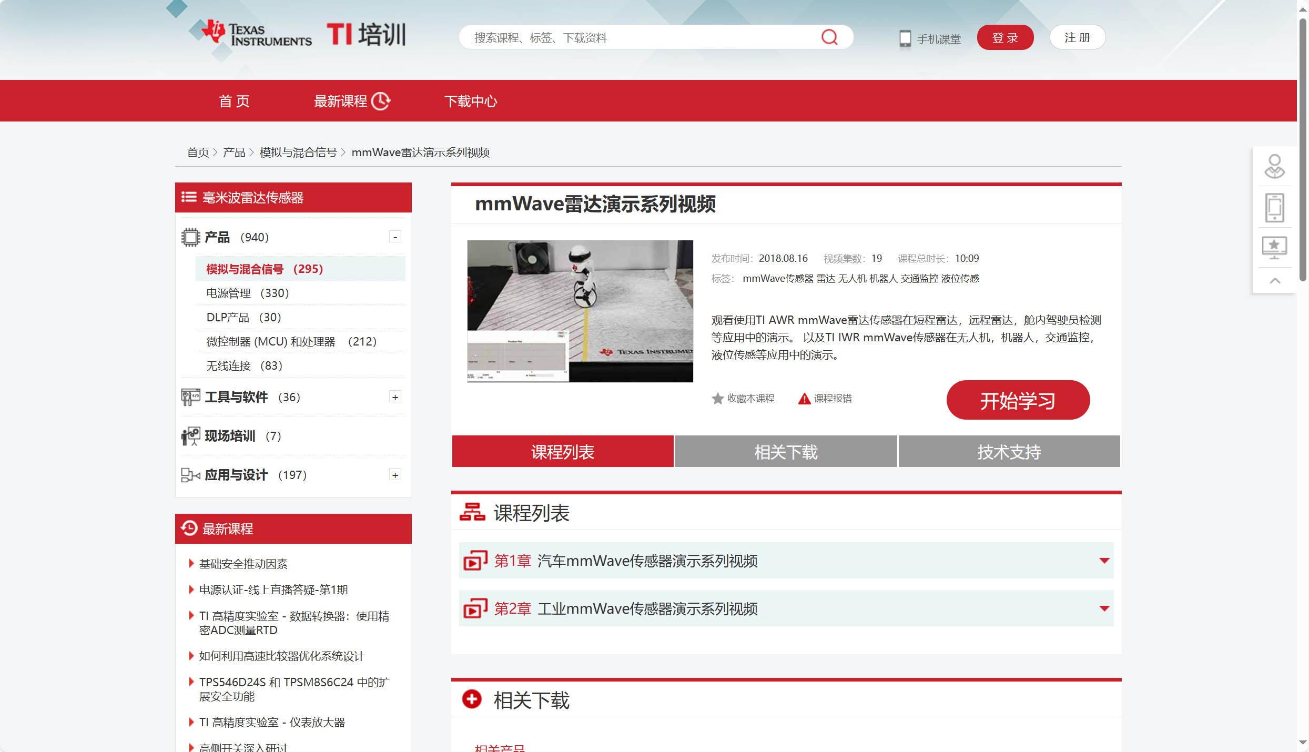Image resolution: width=1309 pixels, height=752 pixels.
Task: Expand chapter 2 工业mmWave dropdown arrow
Action: coord(1104,608)
